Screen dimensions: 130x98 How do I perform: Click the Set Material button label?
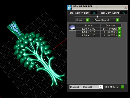pos(112,87)
